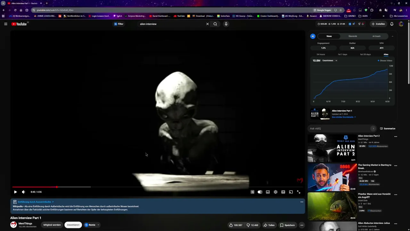Clear the search box with the X icon
This screenshot has height=231, width=410.
(208, 24)
